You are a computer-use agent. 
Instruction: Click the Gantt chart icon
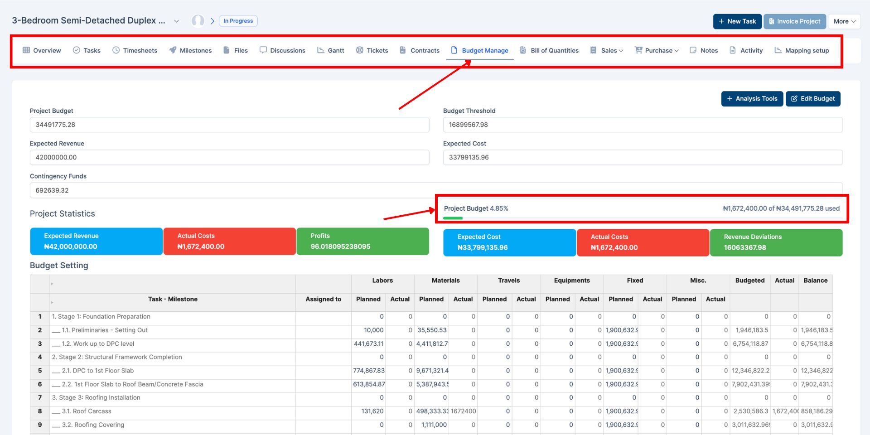pos(321,50)
